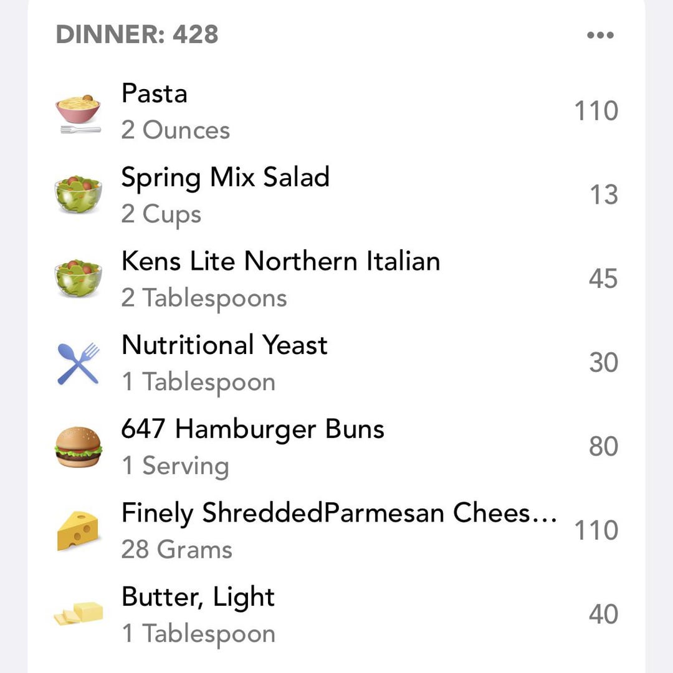Open the Nutritional Yeast entry
This screenshot has height=673, width=673.
tap(336, 363)
